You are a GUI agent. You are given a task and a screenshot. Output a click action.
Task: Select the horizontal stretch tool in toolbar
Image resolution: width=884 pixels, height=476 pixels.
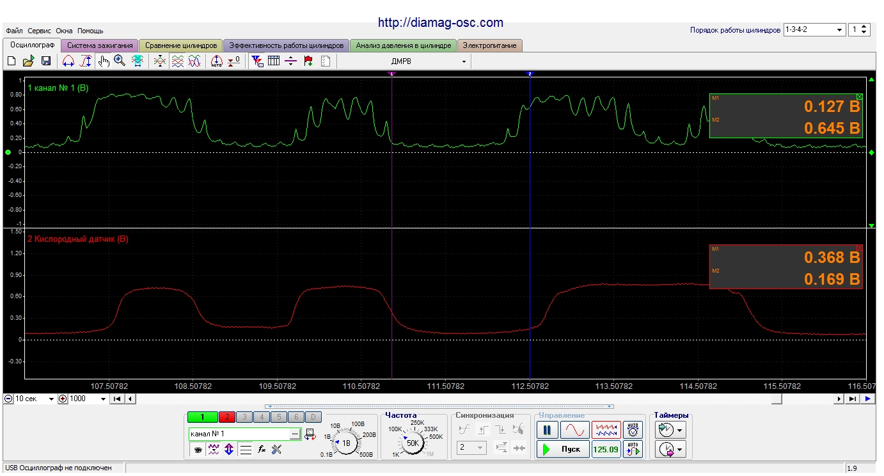pos(68,61)
